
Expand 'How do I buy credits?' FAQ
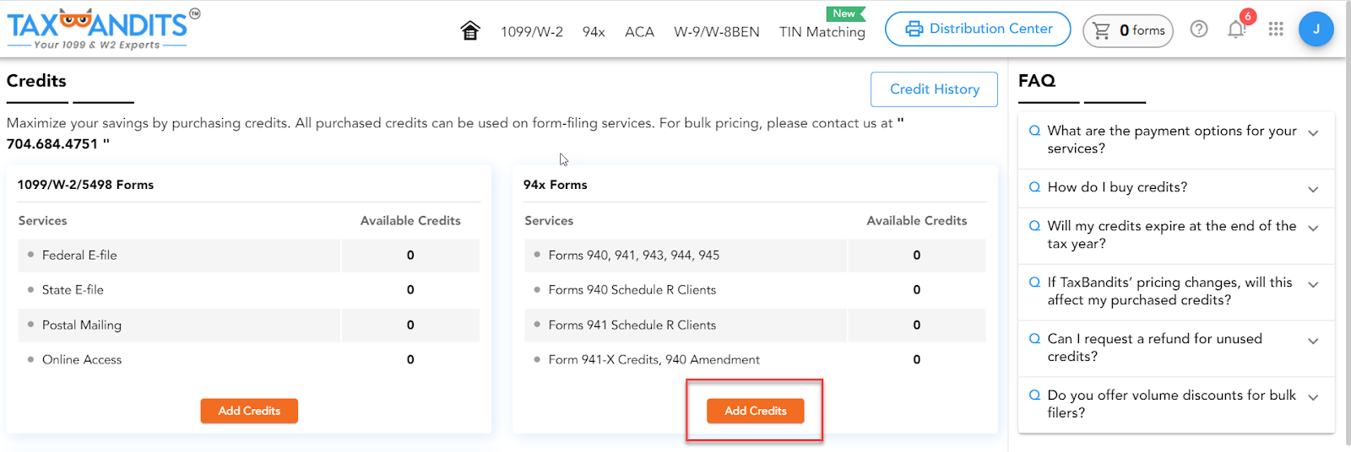pyautogui.click(x=1176, y=188)
